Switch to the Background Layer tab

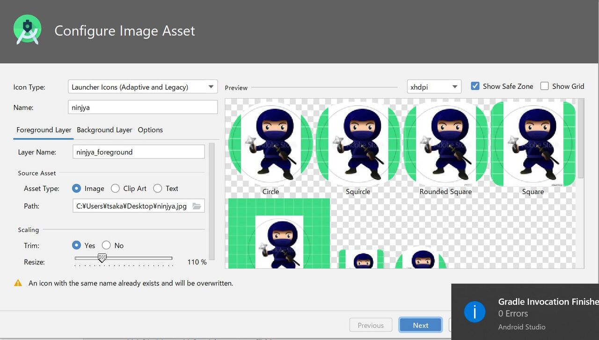(104, 130)
